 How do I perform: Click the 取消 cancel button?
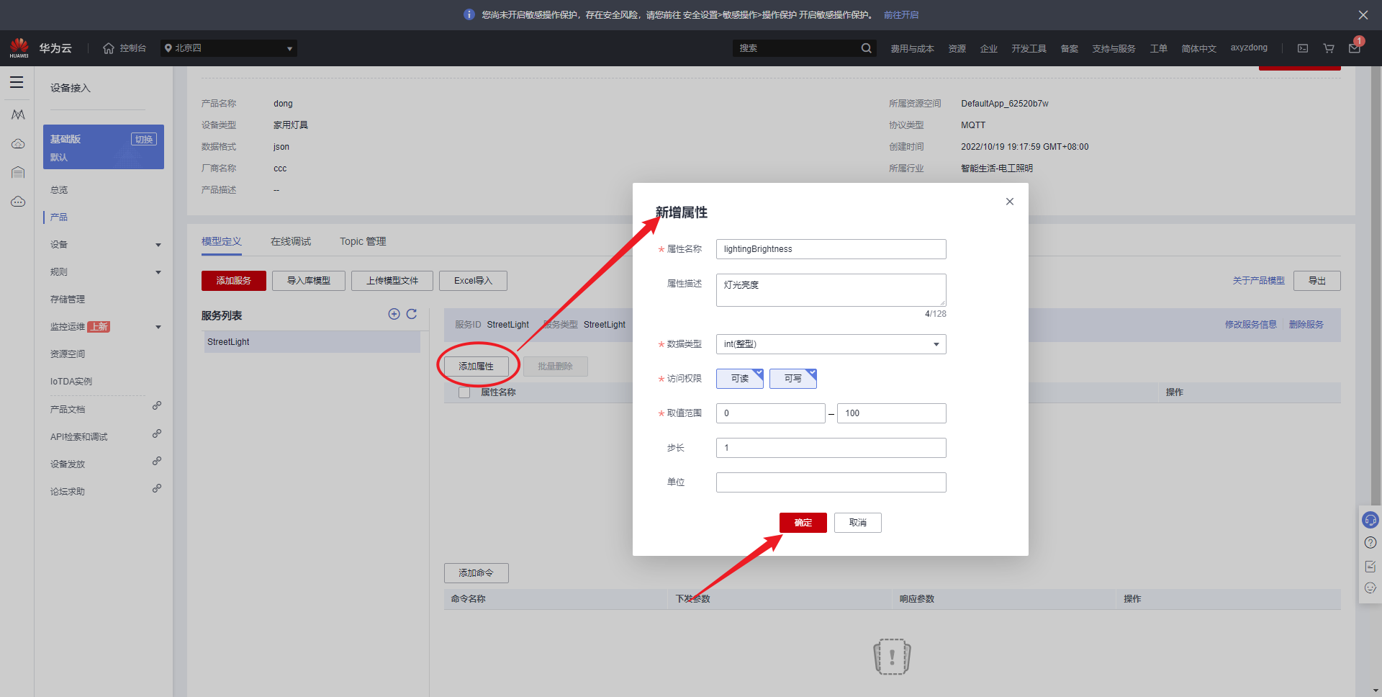click(x=858, y=523)
